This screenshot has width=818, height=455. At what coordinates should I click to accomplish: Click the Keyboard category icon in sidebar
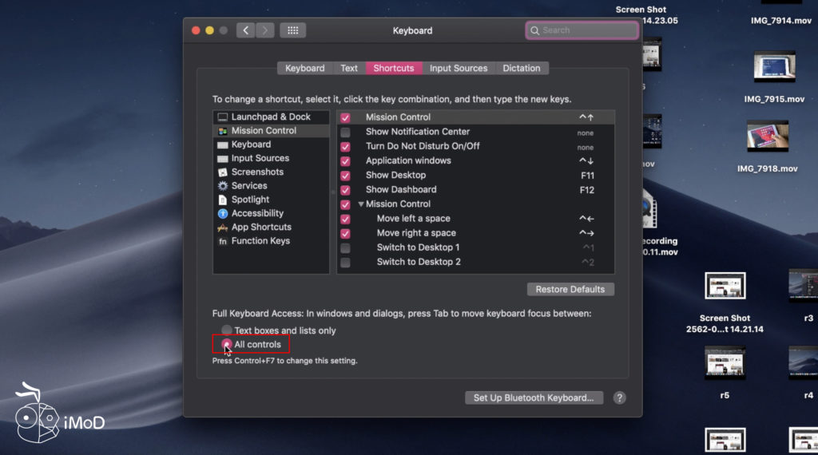[x=223, y=145]
